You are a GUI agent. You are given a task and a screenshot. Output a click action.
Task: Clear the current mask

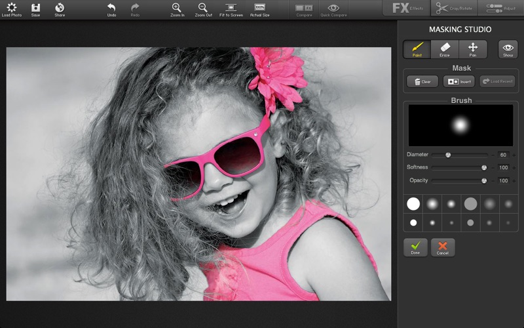pyautogui.click(x=422, y=82)
